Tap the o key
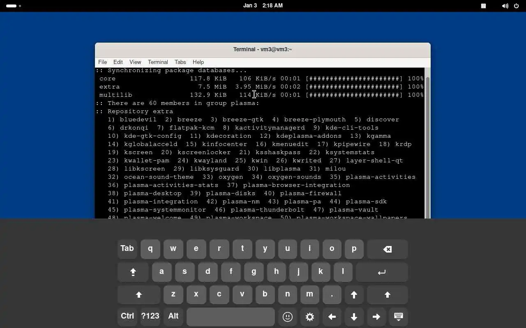The image size is (526, 328). click(x=332, y=249)
